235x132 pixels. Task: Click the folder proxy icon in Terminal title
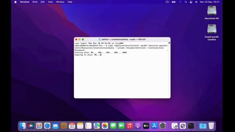pyautogui.click(x=100, y=39)
